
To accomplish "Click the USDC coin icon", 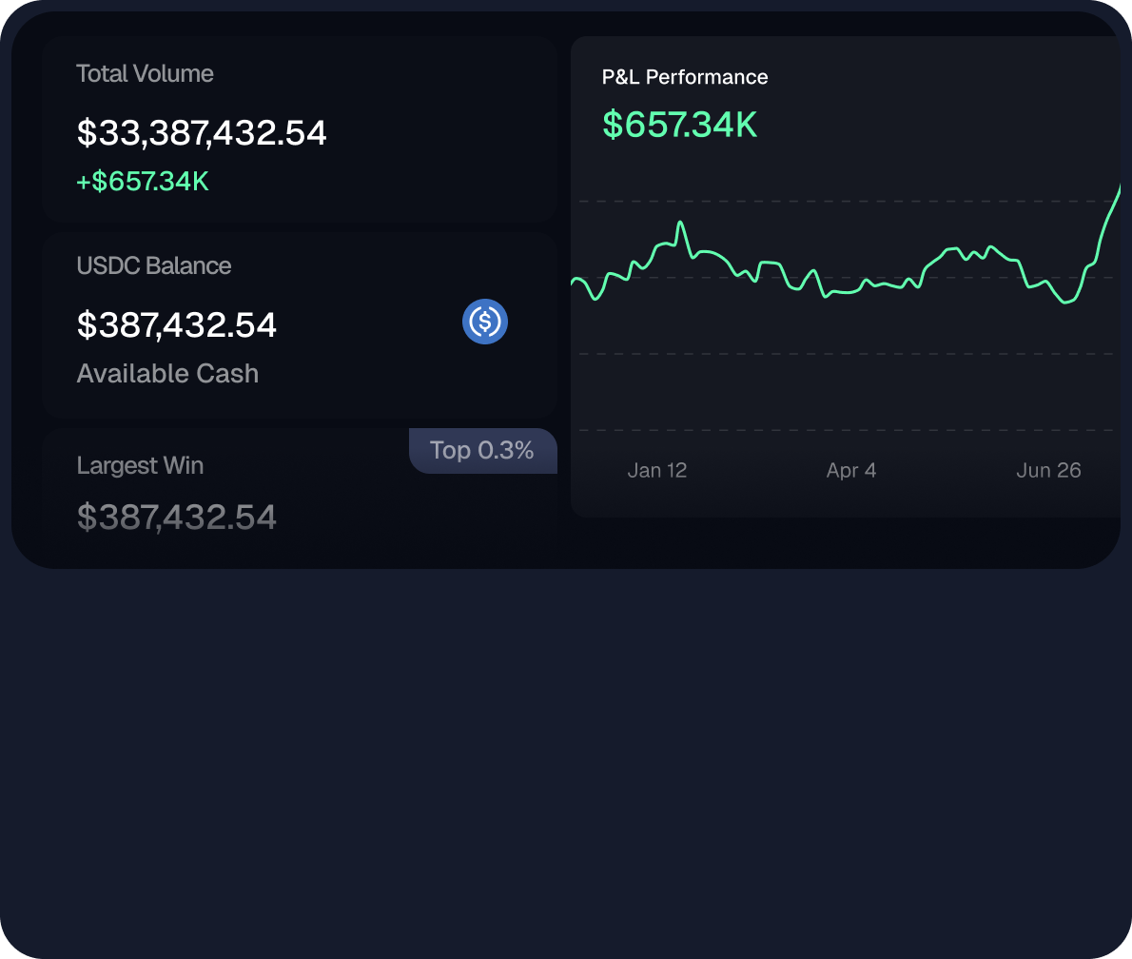I will [485, 322].
